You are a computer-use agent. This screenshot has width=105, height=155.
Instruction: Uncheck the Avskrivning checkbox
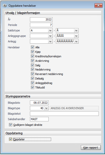[32, 61]
